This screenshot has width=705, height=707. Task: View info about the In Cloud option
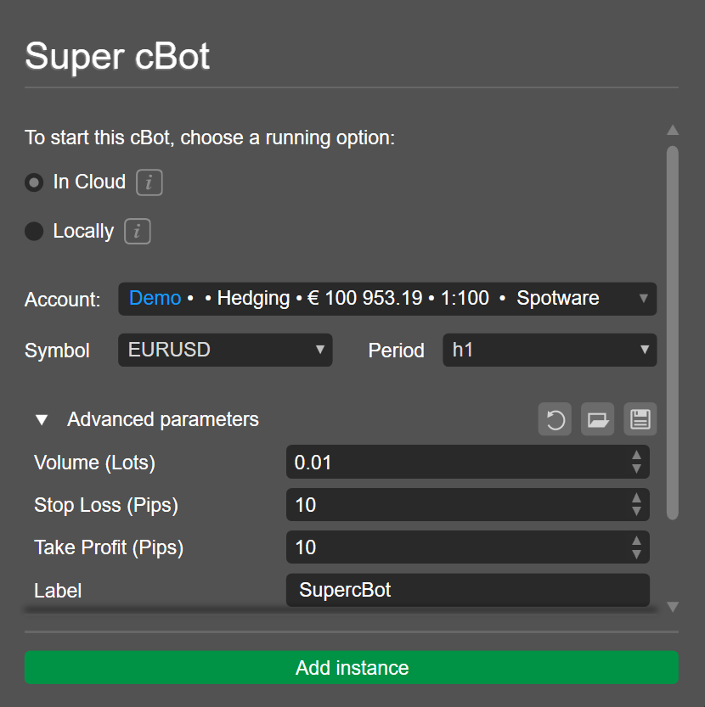point(149,182)
